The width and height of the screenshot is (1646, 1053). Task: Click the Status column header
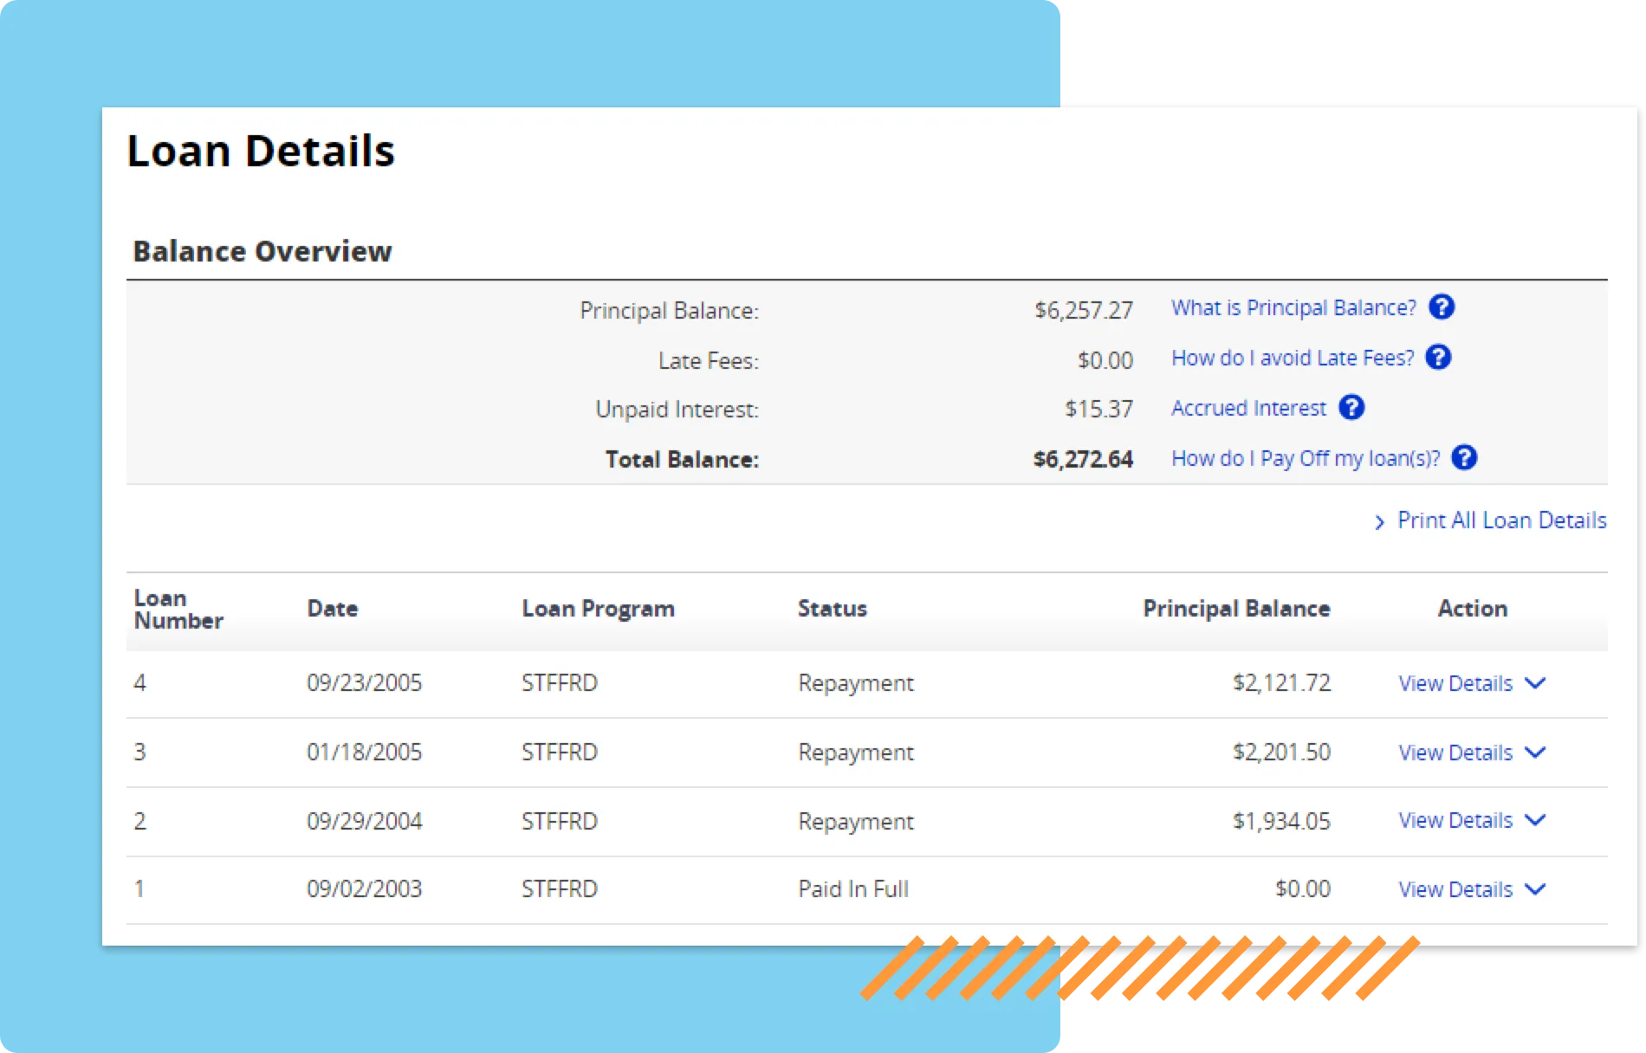tap(832, 609)
